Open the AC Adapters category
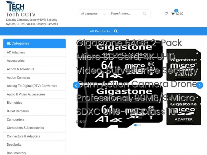This screenshot has width=207, height=155. (34, 52)
